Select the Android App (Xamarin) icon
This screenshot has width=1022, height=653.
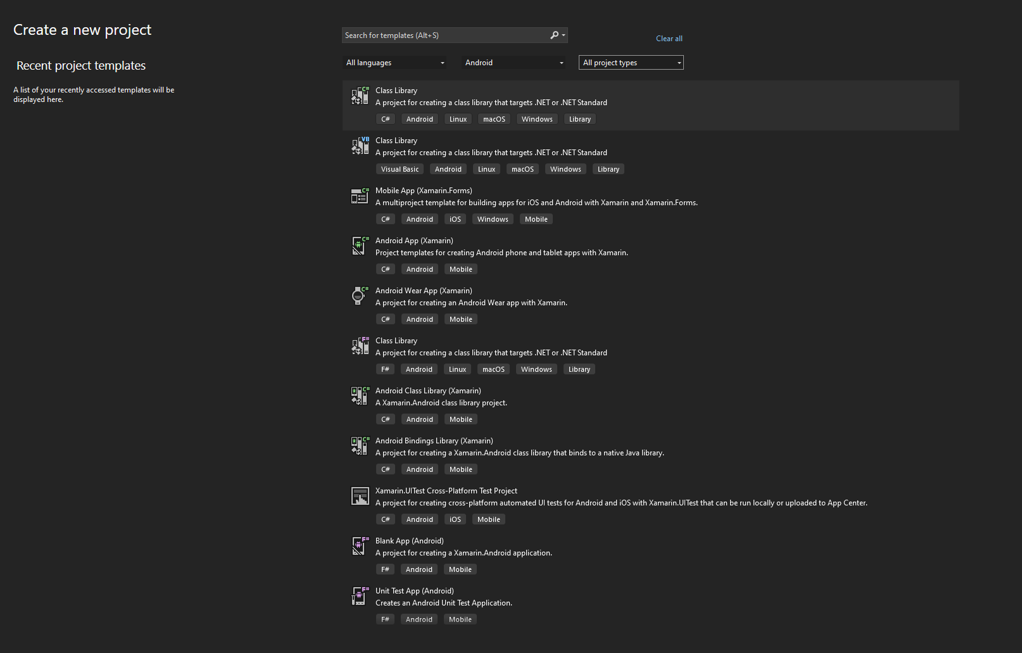tap(360, 246)
